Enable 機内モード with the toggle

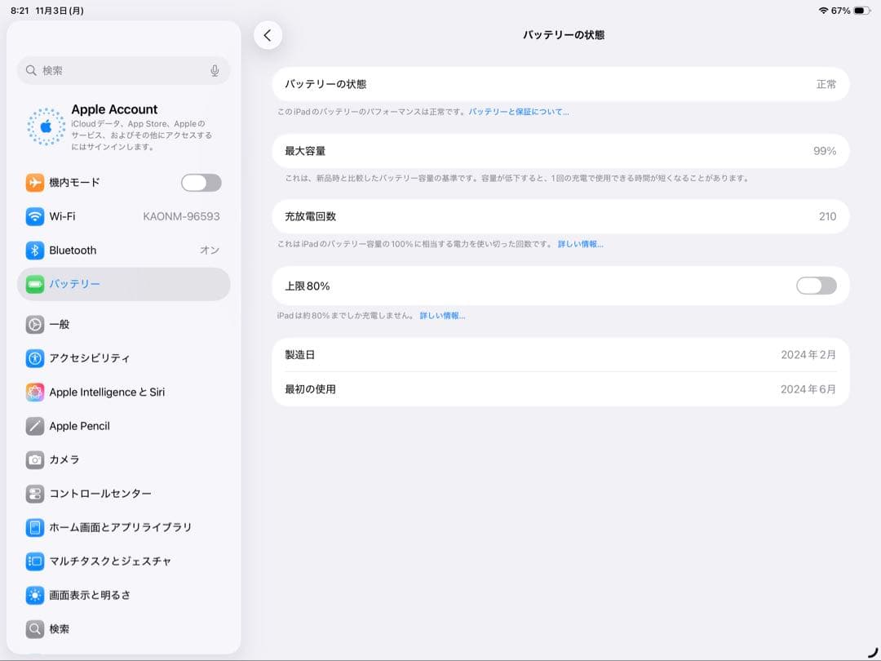pyautogui.click(x=201, y=182)
